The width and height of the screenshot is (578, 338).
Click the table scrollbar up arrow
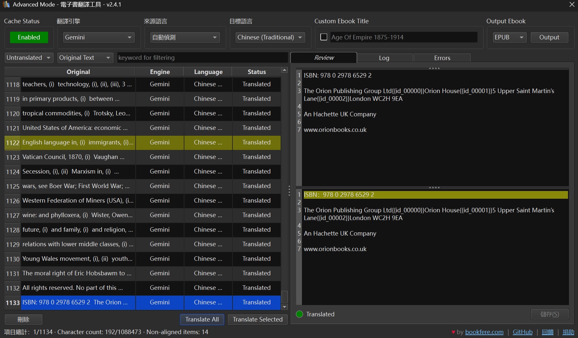(x=284, y=70)
